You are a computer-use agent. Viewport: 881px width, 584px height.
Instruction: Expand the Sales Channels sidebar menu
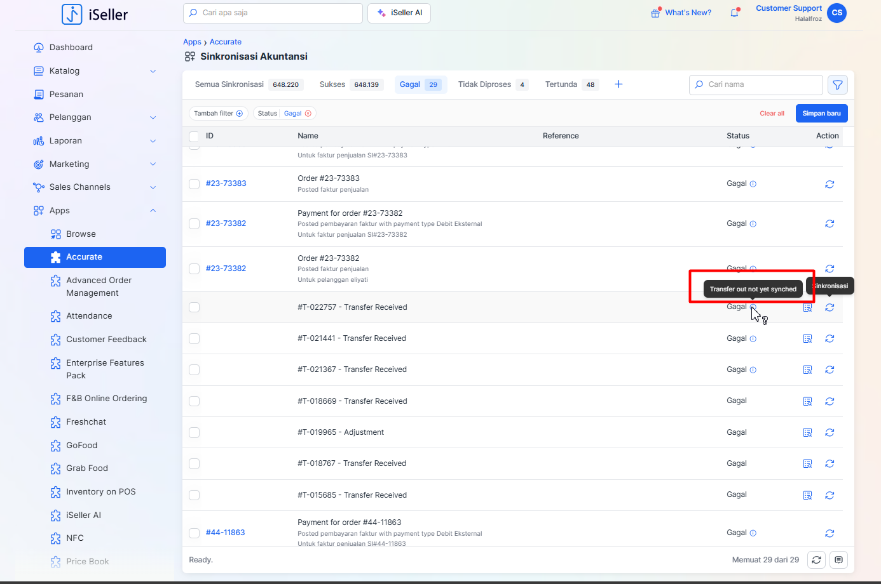click(153, 187)
